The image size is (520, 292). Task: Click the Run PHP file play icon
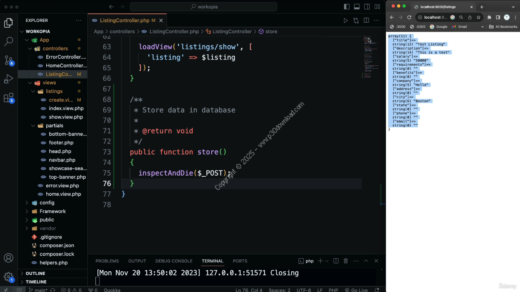(x=346, y=20)
